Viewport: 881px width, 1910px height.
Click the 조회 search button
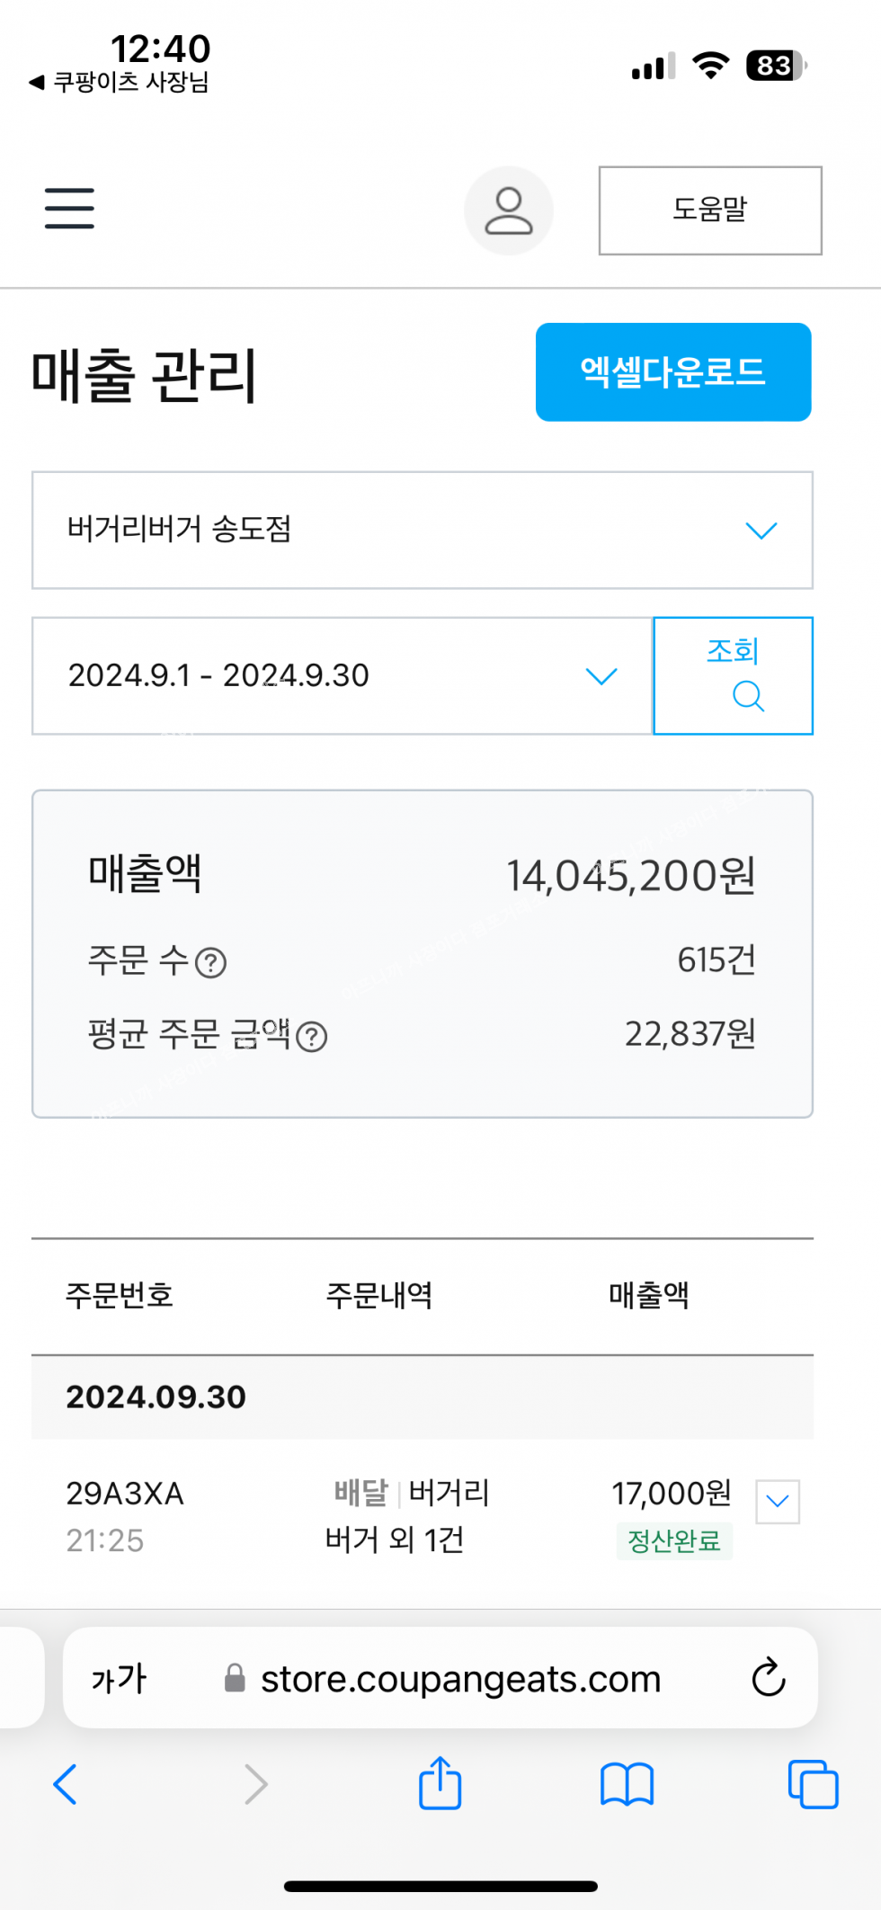pos(734,675)
